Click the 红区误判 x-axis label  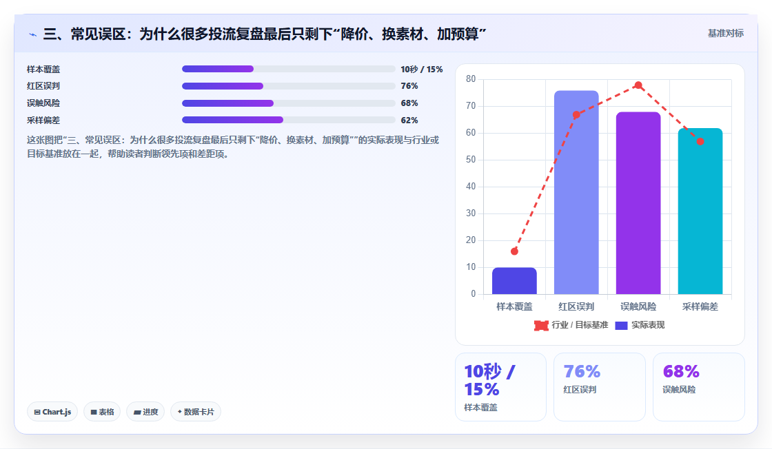(x=576, y=307)
